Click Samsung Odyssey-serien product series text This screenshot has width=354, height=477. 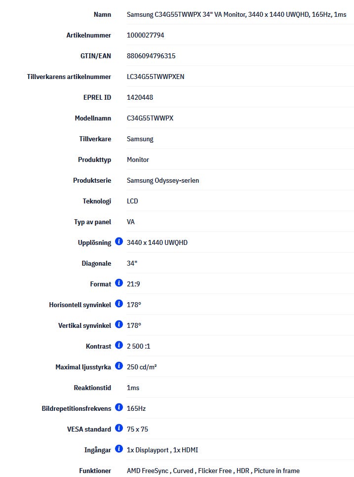163,180
